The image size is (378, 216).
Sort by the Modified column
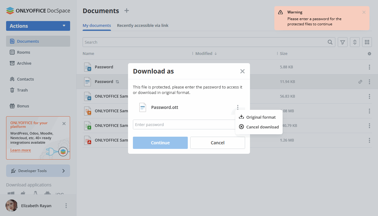point(206,53)
